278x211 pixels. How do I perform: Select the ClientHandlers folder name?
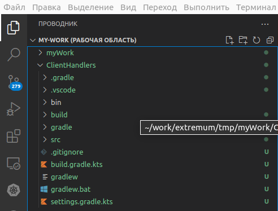tap(71, 65)
